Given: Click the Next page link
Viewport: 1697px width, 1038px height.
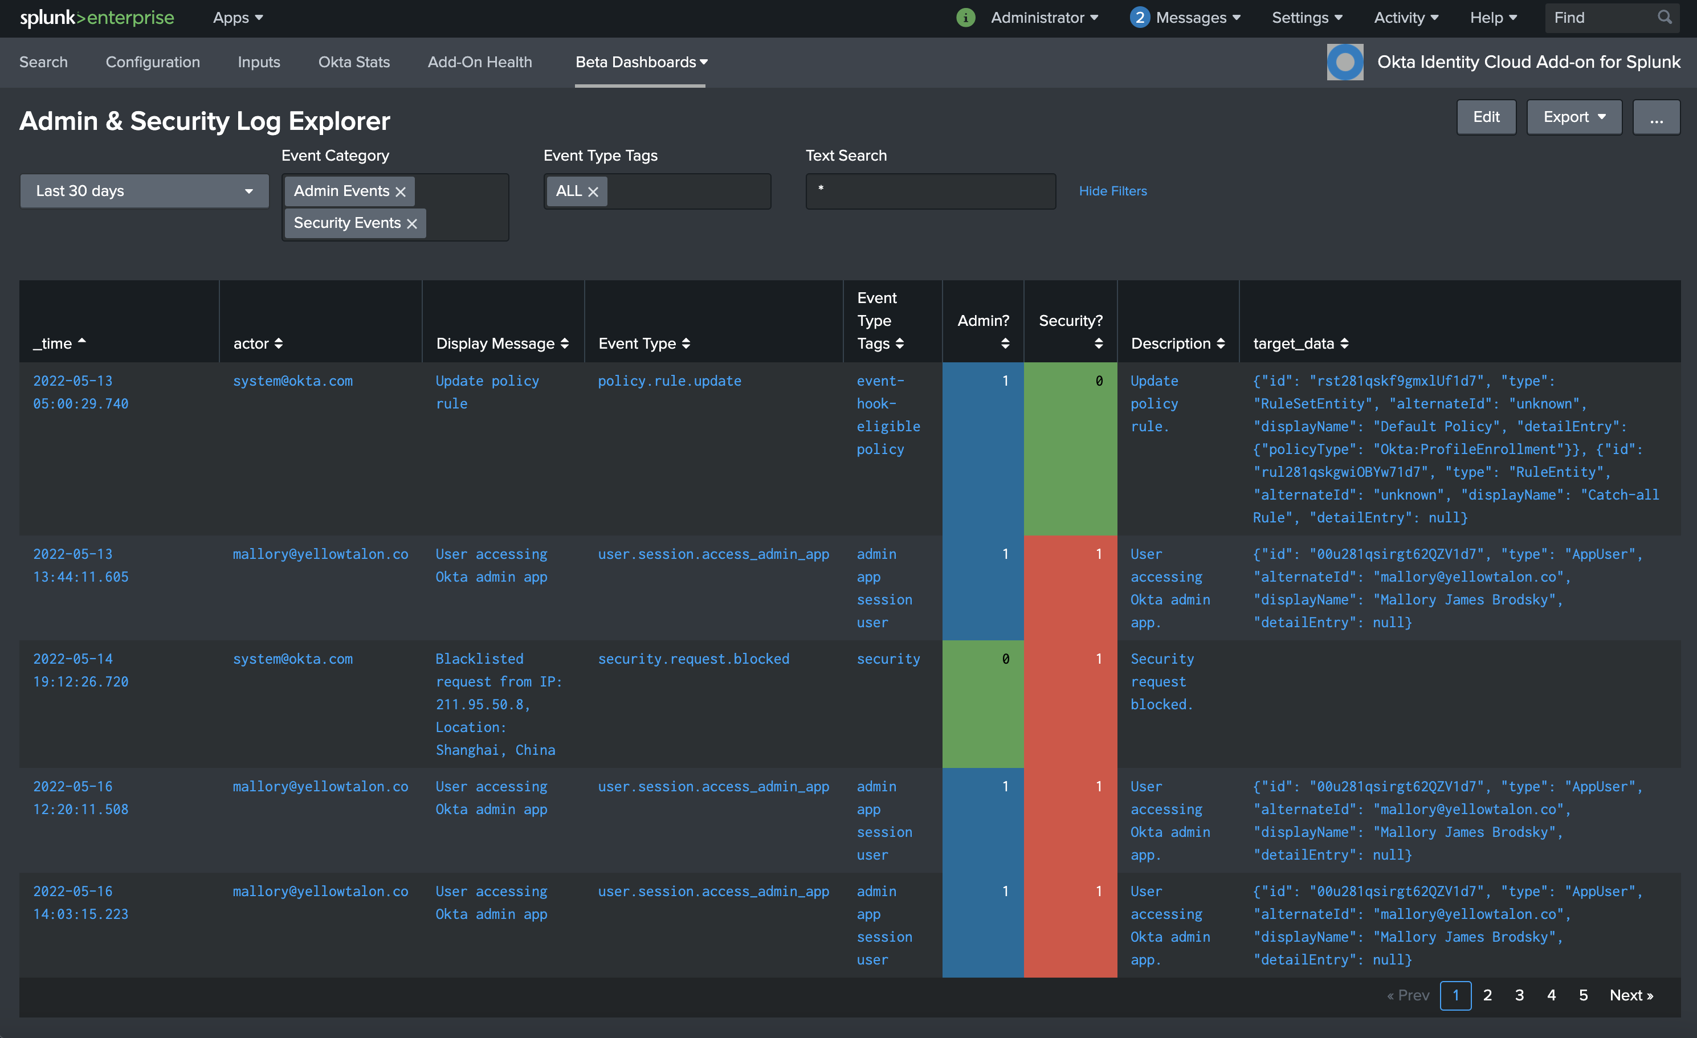Looking at the screenshot, I should (x=1631, y=995).
